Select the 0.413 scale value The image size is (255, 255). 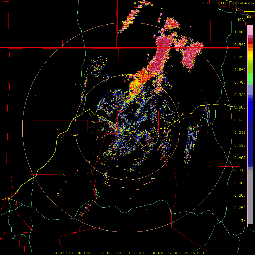coord(240,170)
